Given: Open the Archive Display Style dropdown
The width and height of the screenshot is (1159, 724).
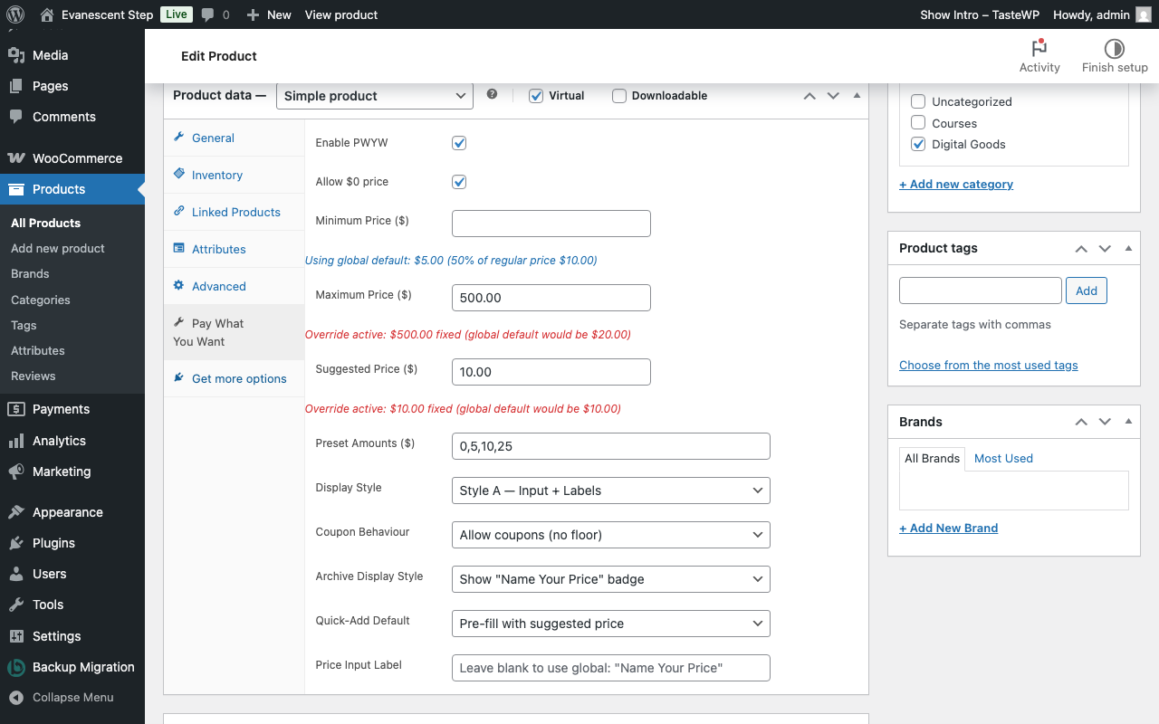Looking at the screenshot, I should pyautogui.click(x=611, y=579).
